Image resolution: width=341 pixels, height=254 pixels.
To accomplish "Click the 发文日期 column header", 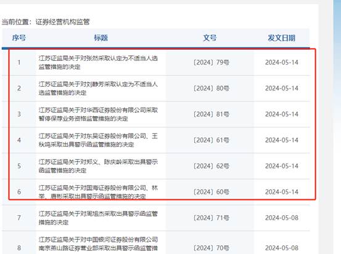I will [281, 38].
